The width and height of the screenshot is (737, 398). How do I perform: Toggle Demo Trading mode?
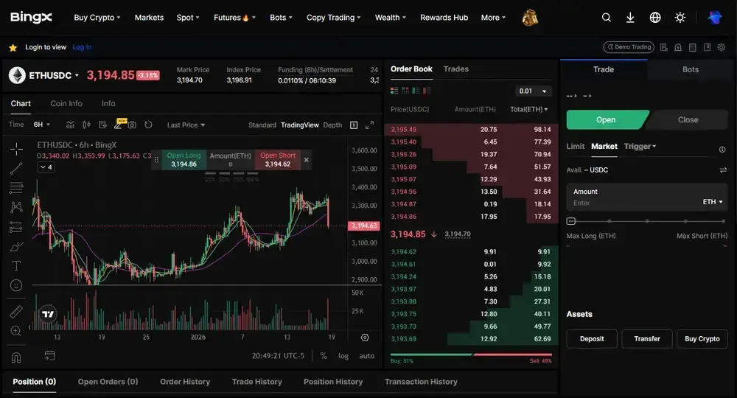click(x=629, y=47)
